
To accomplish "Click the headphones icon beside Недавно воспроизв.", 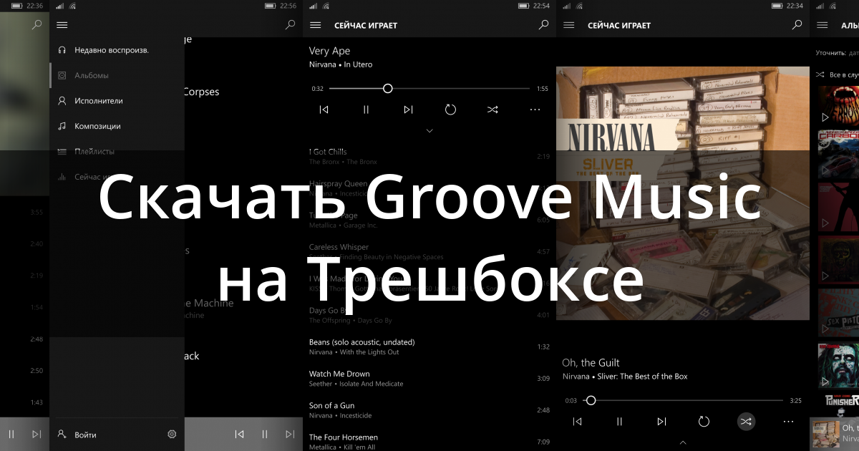I will [62, 50].
